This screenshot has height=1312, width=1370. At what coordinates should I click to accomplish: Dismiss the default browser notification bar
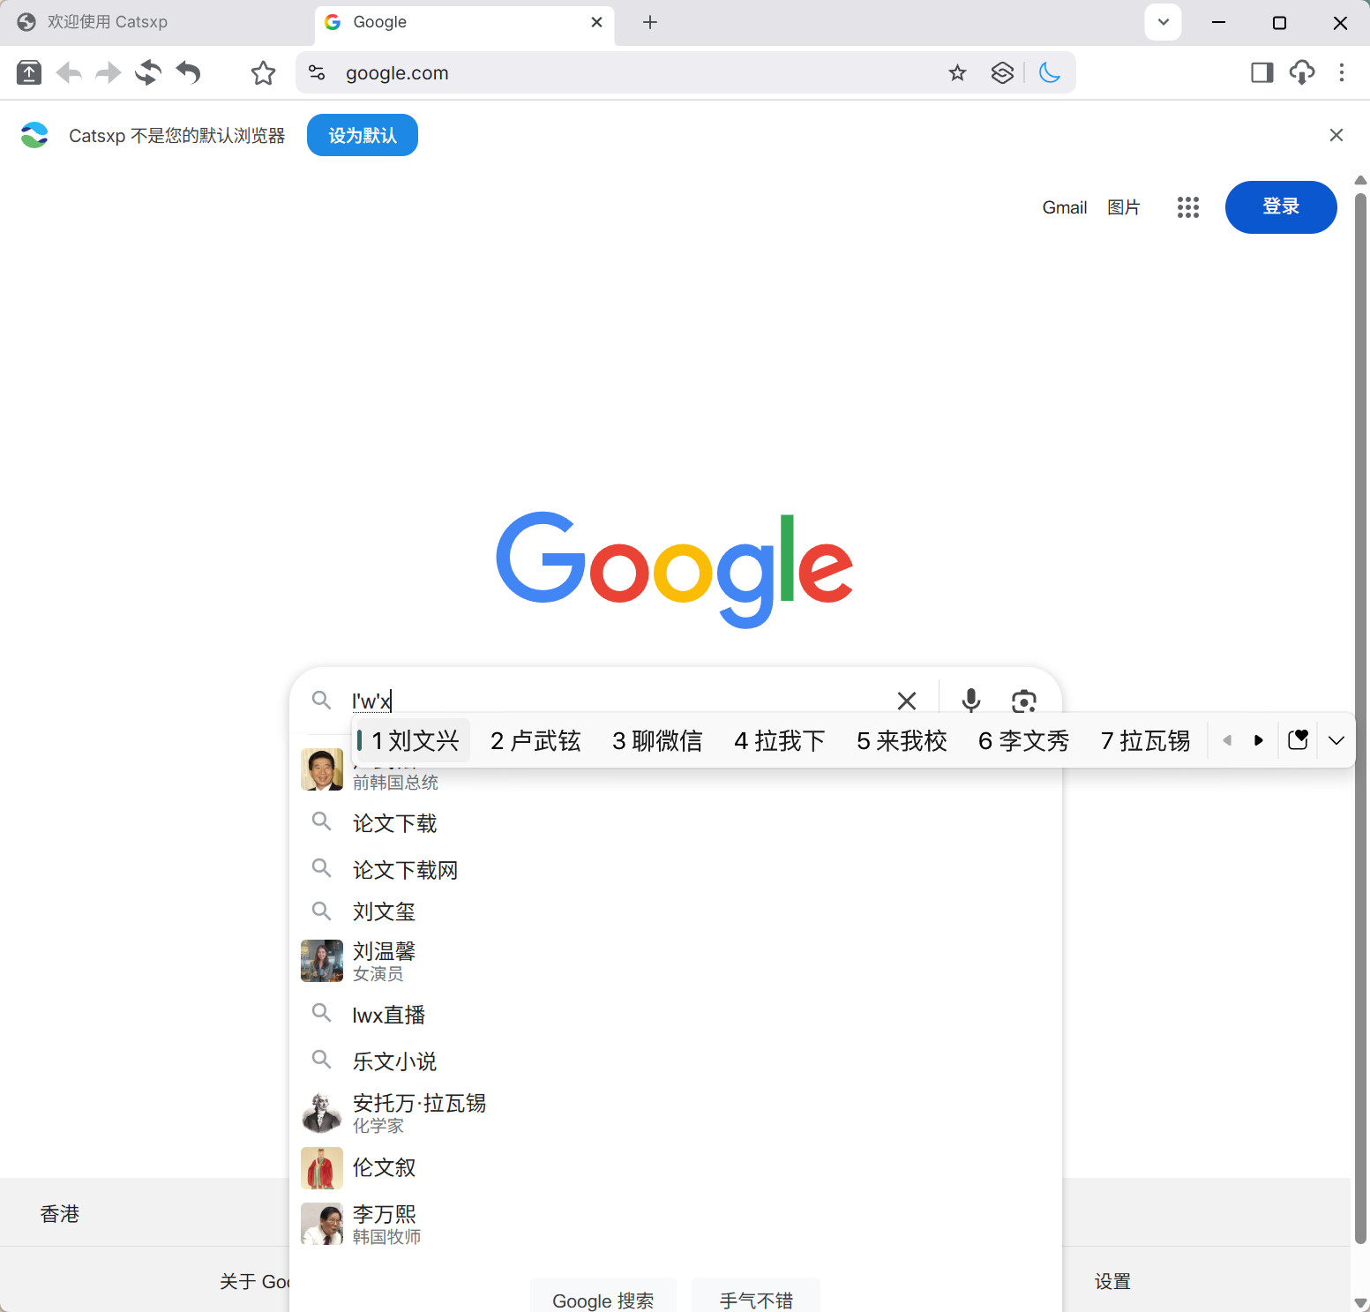coord(1336,135)
